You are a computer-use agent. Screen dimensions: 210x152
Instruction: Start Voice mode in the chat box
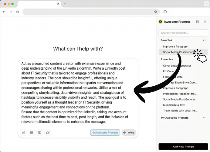coord(129,133)
